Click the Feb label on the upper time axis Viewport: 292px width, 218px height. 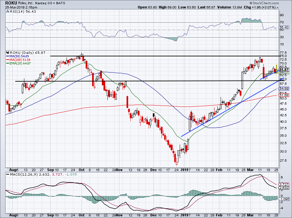[219, 170]
